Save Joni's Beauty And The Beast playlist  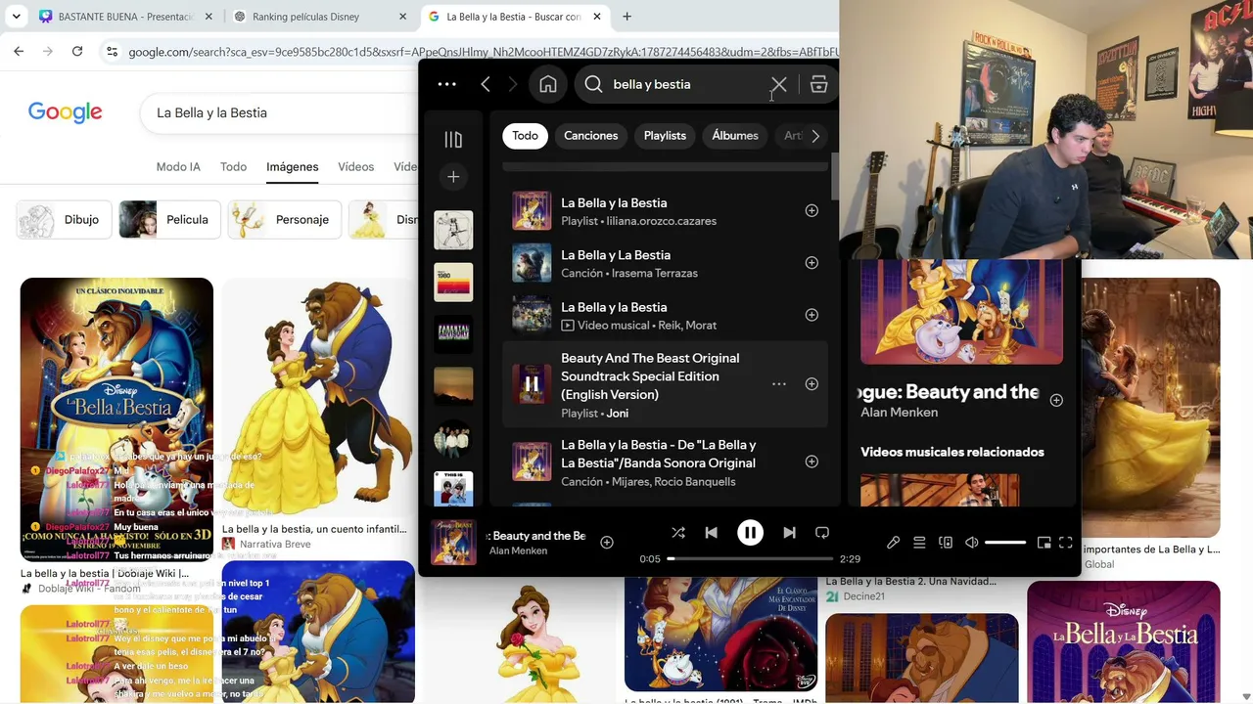(812, 384)
